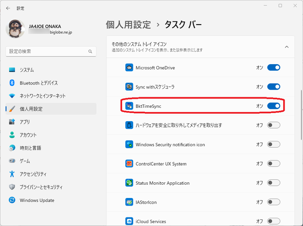Click the Microsoft OneDrive label text
The height and width of the screenshot is (226, 303).
(155, 67)
